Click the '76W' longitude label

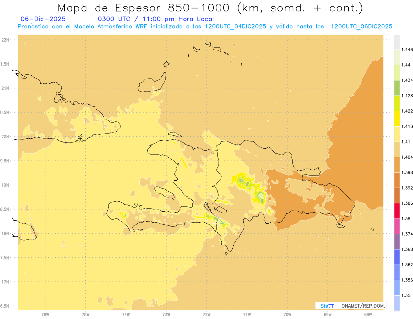[x=45, y=314]
